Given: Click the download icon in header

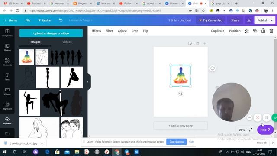Looking at the screenshot, I should pyautogui.click(x=249, y=20).
